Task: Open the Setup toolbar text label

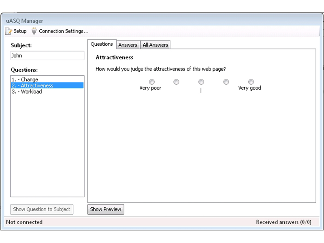Action: 20,31
